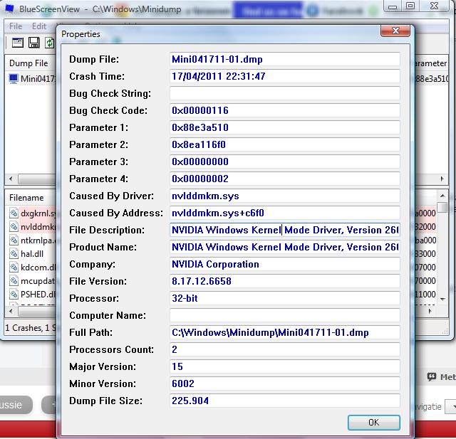The image size is (456, 439).
Task: Click the Save floppy disk toolbar icon
Action: tap(34, 43)
